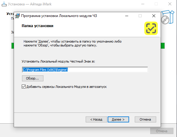Image resolution: width=177 pixels, height=137 pixels.
Task: Minimize the Локального модуля ЧЗ installer dialog
Action: click(x=127, y=16)
